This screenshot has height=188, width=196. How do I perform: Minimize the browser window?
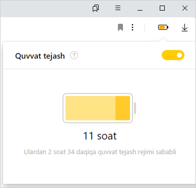click(140, 8)
